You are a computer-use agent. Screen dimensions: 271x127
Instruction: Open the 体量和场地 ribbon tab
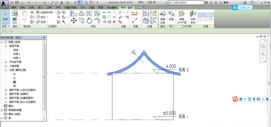[70, 8]
